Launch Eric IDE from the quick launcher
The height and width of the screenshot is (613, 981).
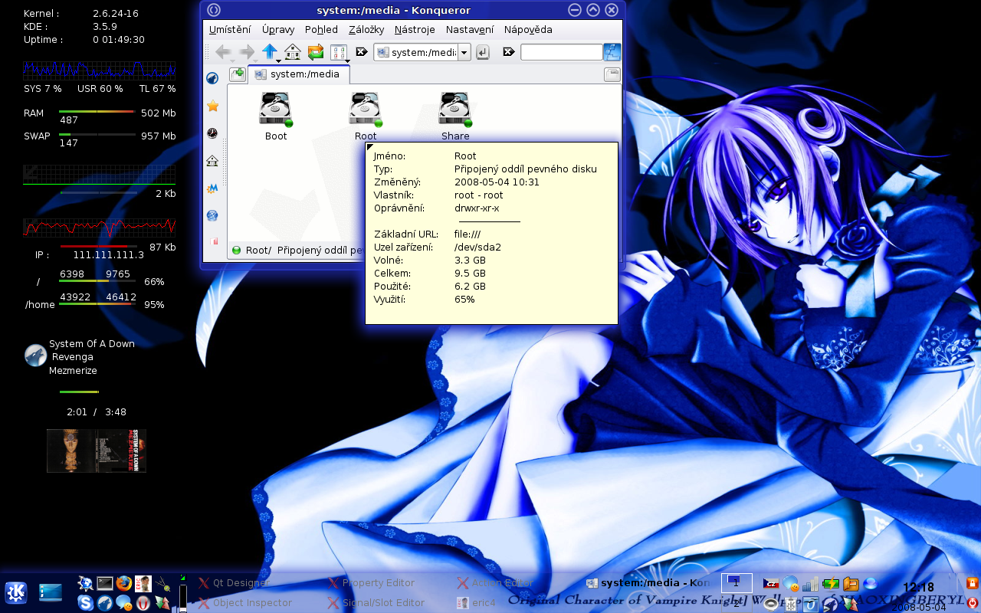click(x=143, y=583)
